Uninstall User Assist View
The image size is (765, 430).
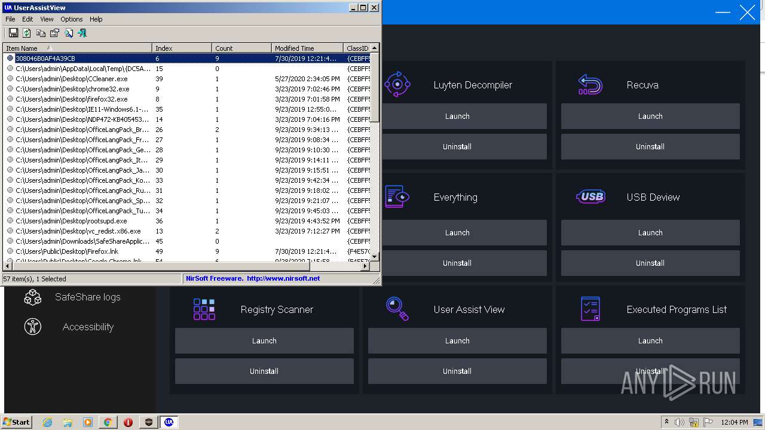tap(457, 371)
